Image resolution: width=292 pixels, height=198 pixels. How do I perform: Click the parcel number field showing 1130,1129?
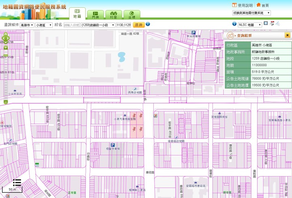pos(124,25)
